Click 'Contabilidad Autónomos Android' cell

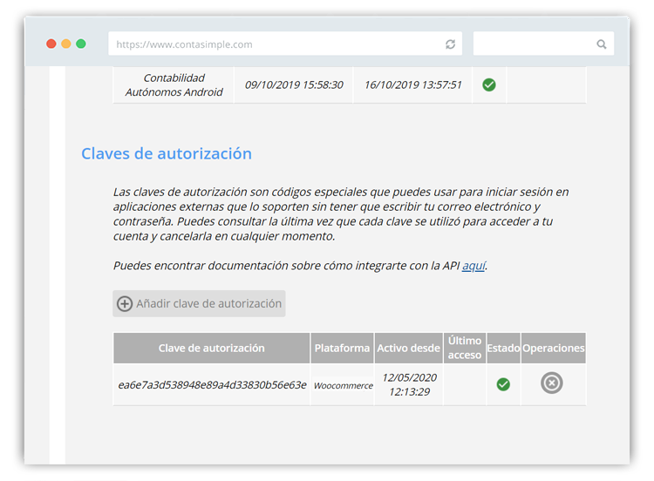point(174,85)
